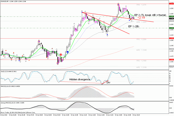Select the red down arrow on the chart
Viewport: 174px width, 116px height.
(x=61, y=55)
